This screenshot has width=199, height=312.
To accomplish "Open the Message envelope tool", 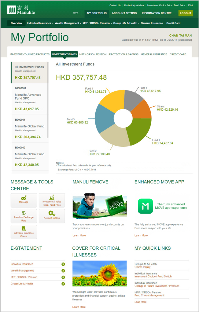I will tap(24, 200).
